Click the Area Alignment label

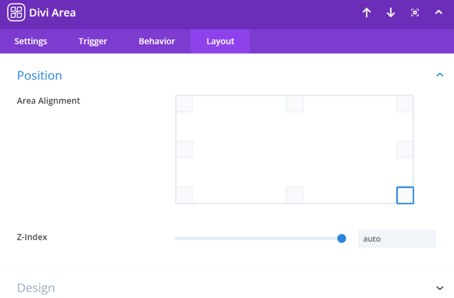(48, 101)
